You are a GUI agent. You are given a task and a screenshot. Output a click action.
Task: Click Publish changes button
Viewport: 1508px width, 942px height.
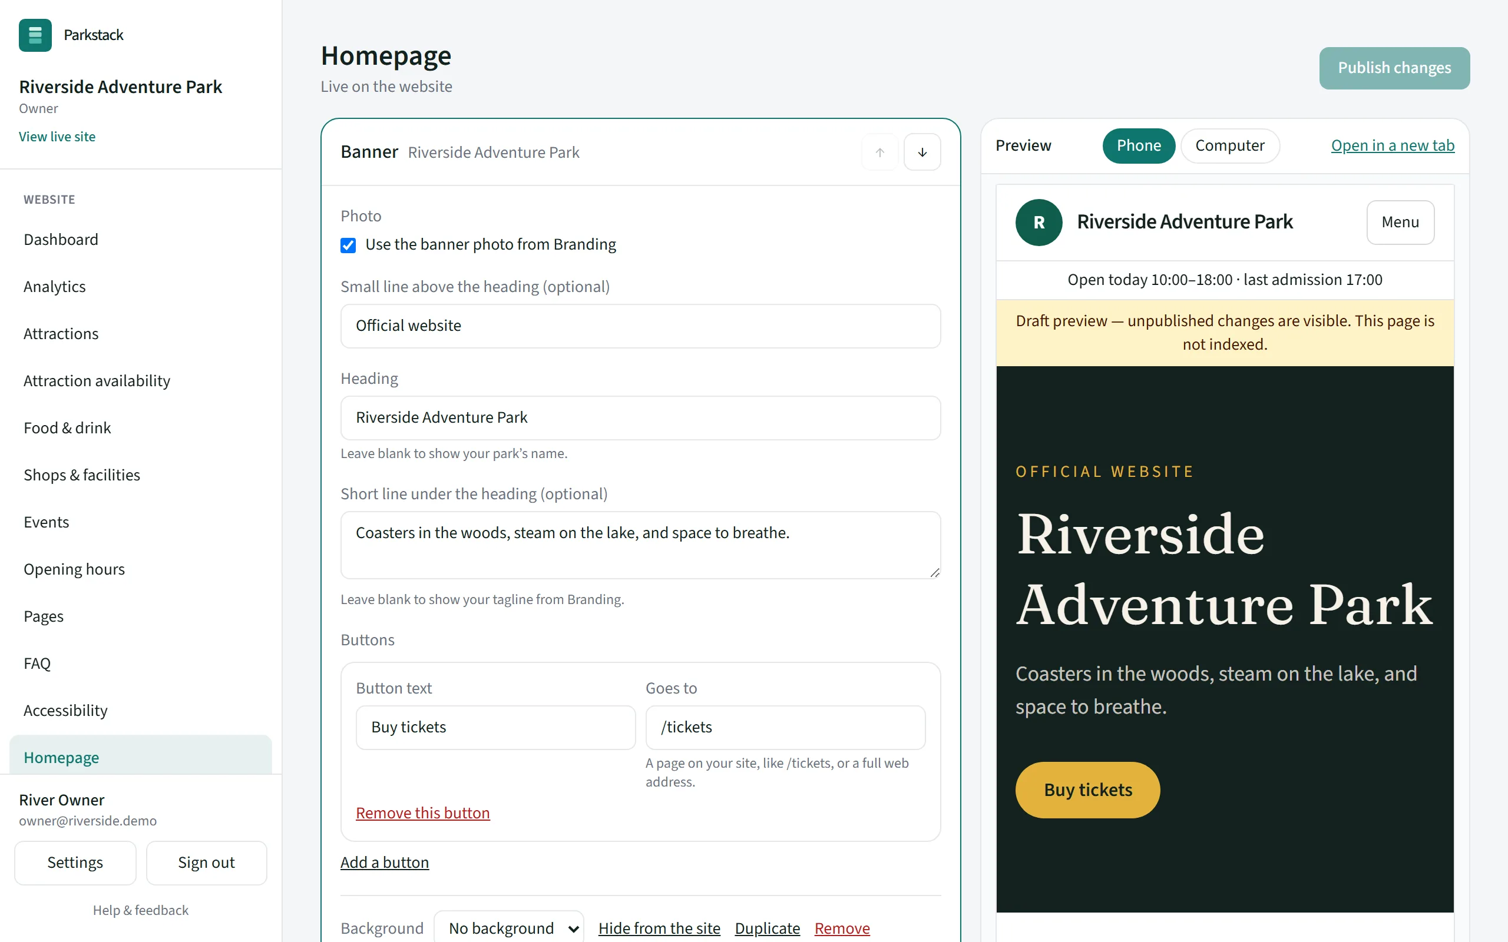pos(1394,68)
